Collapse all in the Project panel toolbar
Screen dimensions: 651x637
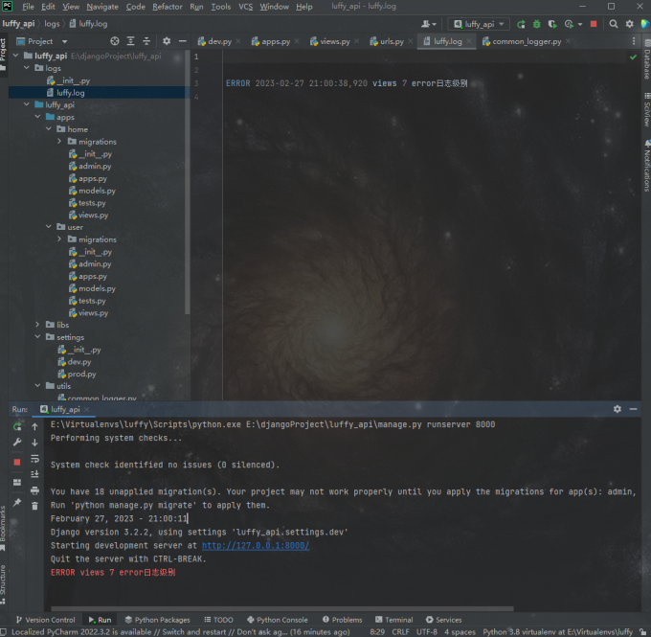point(146,41)
